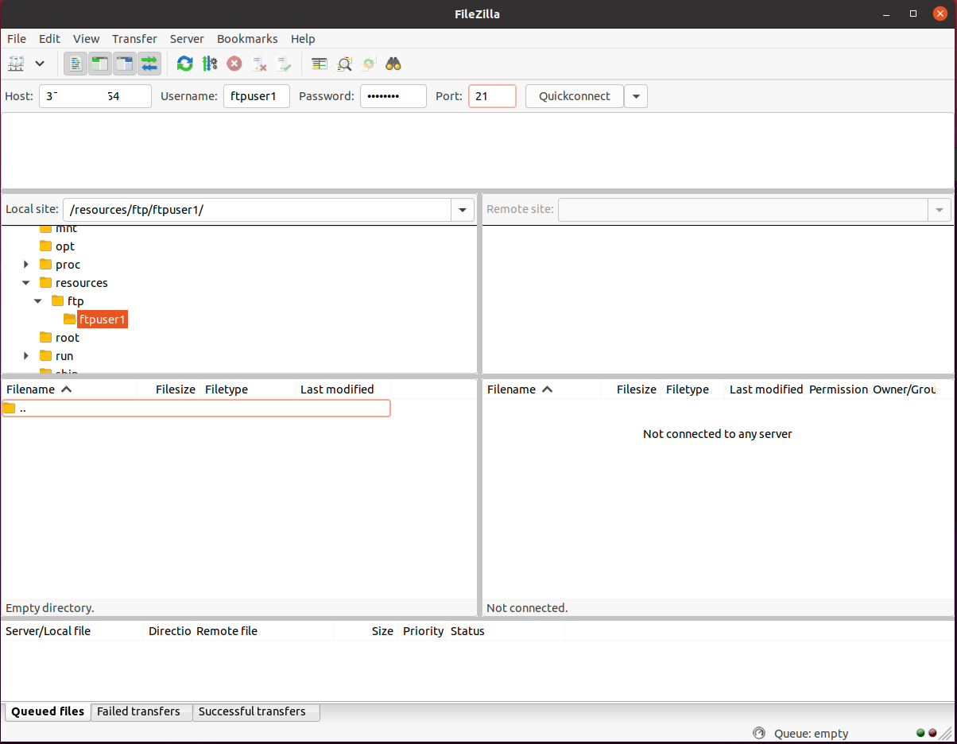Toggle directory comparison
The height and width of the screenshot is (744, 957).
click(x=344, y=64)
